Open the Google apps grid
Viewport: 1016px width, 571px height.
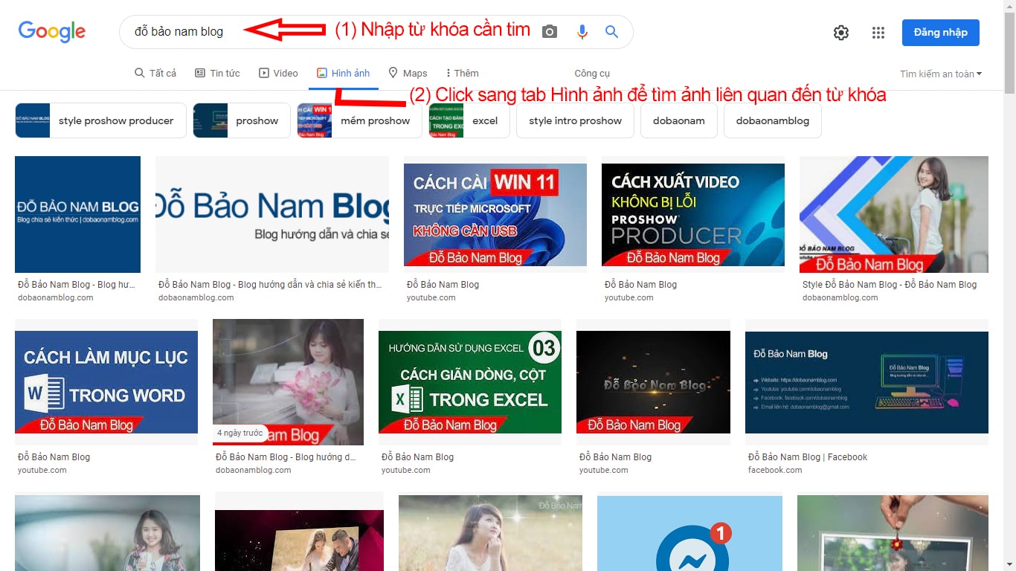click(x=878, y=33)
